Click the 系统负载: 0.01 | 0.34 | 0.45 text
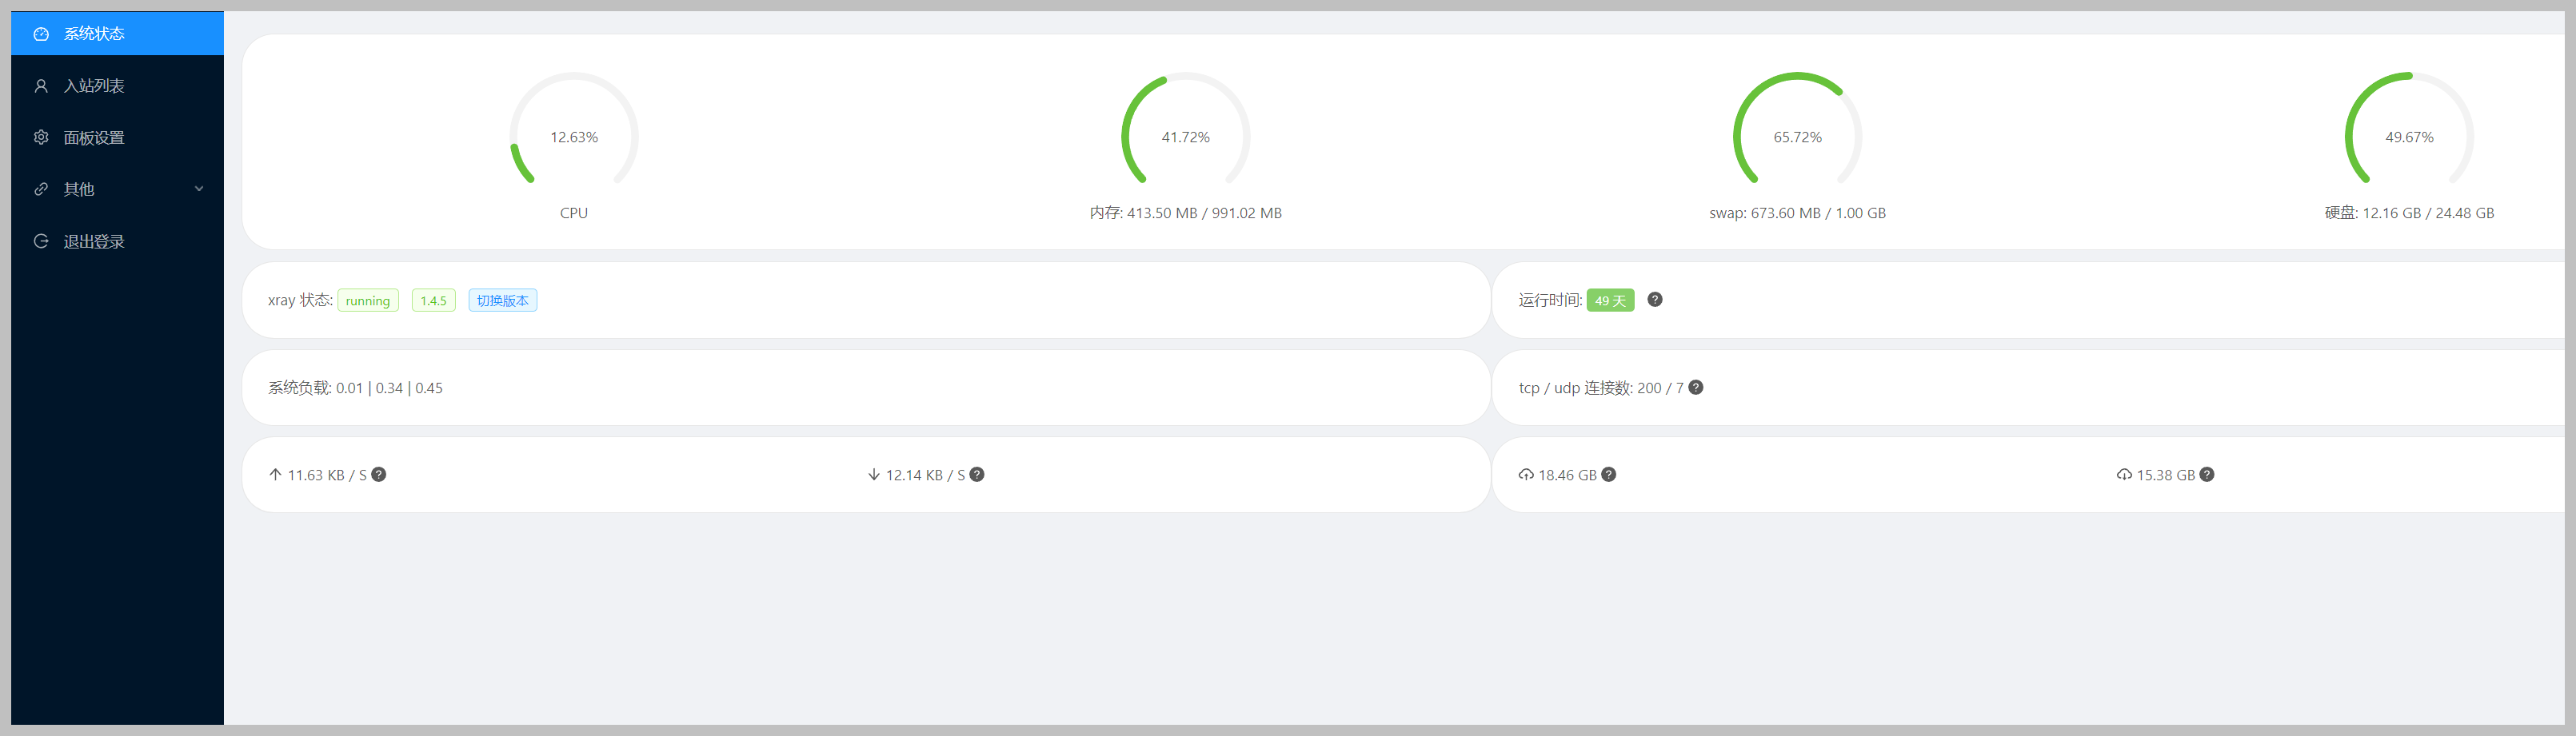Screen dimensions: 2576x736 point(355,388)
